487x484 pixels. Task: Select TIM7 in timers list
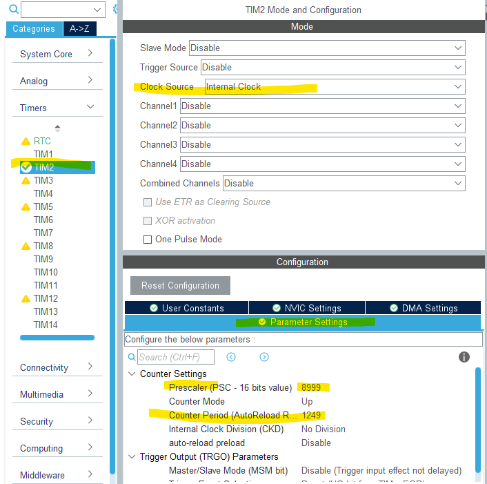pyautogui.click(x=43, y=233)
